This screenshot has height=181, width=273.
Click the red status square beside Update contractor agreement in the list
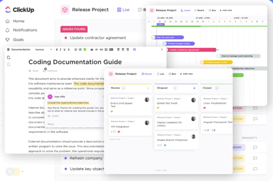pyautogui.click(x=66, y=38)
